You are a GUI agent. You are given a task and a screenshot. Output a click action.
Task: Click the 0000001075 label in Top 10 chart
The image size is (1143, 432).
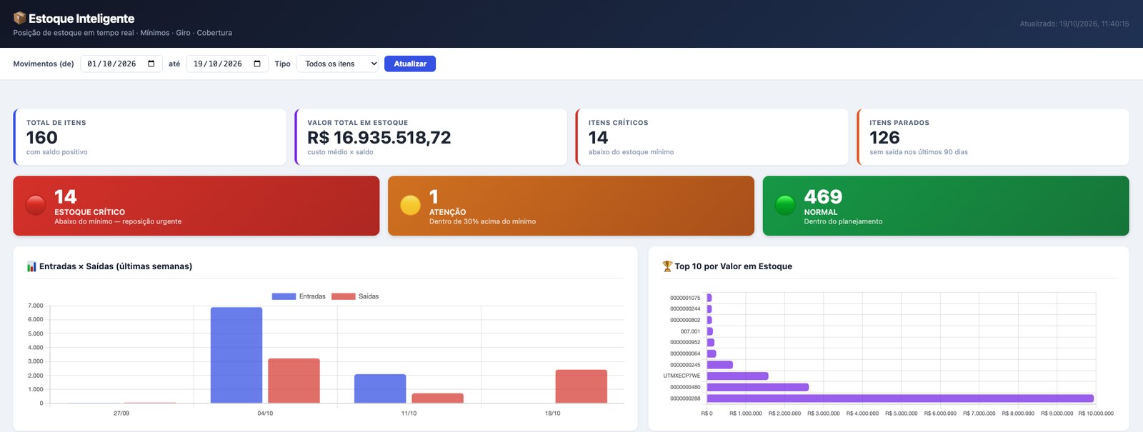pos(685,298)
